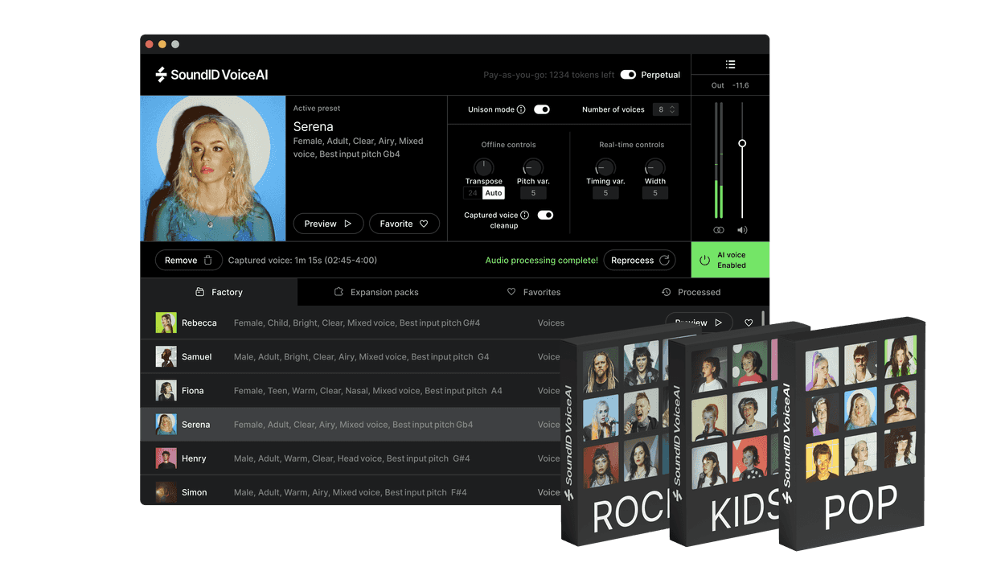This screenshot has height=563, width=1001.
Task: Reprocess the audio
Action: 640,261
